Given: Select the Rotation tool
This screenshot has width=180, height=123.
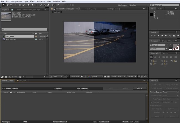Looking at the screenshot, I should (16, 5).
